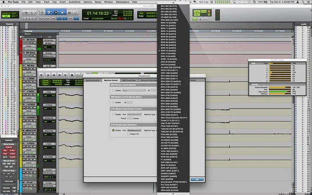Image resolution: width=312 pixels, height=195 pixels.
Task: Open the Tracks list menu button
Action: tap(17, 24)
